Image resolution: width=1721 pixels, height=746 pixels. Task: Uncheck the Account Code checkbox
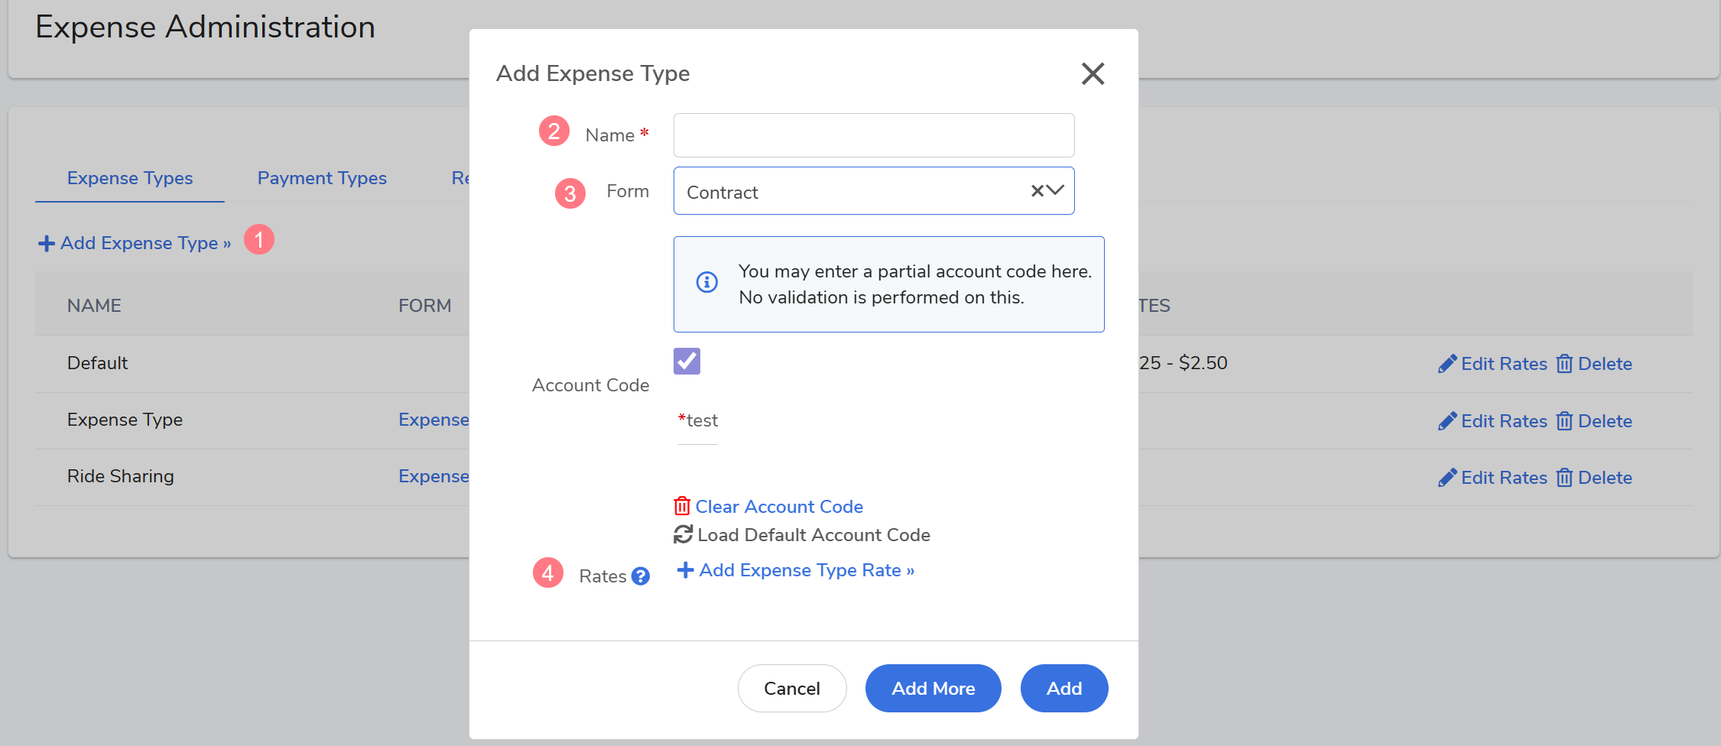pos(687,361)
